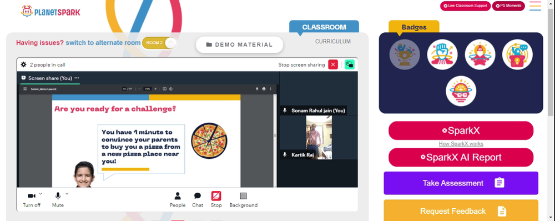Switch to the CLASSROOM tab
This screenshot has height=221, width=555.
[324, 27]
